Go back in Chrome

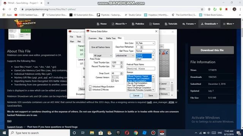coord(4,9)
